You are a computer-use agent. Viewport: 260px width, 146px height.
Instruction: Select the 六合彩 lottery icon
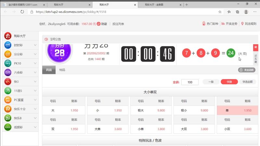[x=8, y=72]
